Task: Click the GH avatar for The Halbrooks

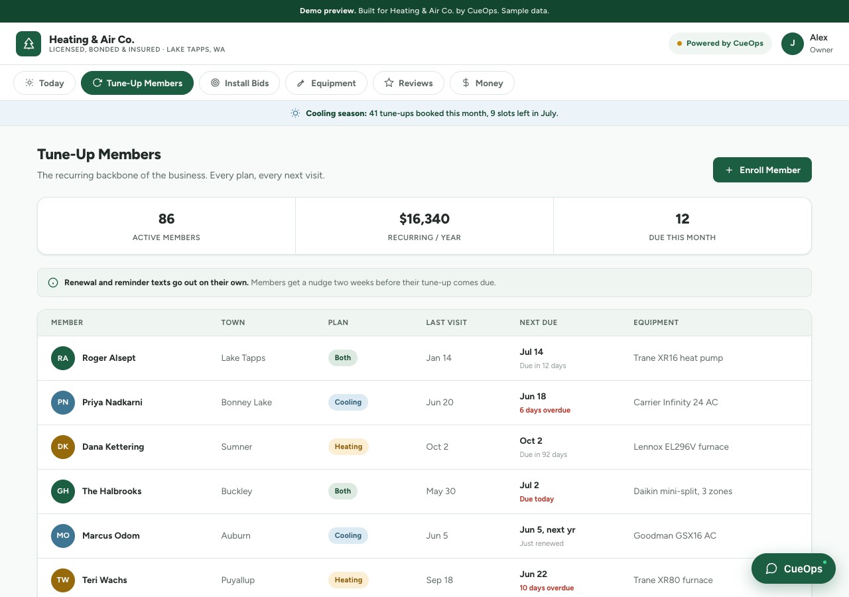Action: (x=63, y=492)
